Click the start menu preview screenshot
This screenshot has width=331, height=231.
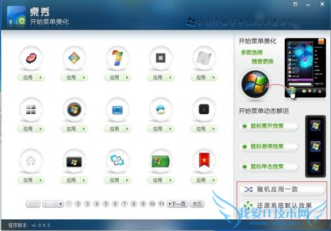click(305, 67)
